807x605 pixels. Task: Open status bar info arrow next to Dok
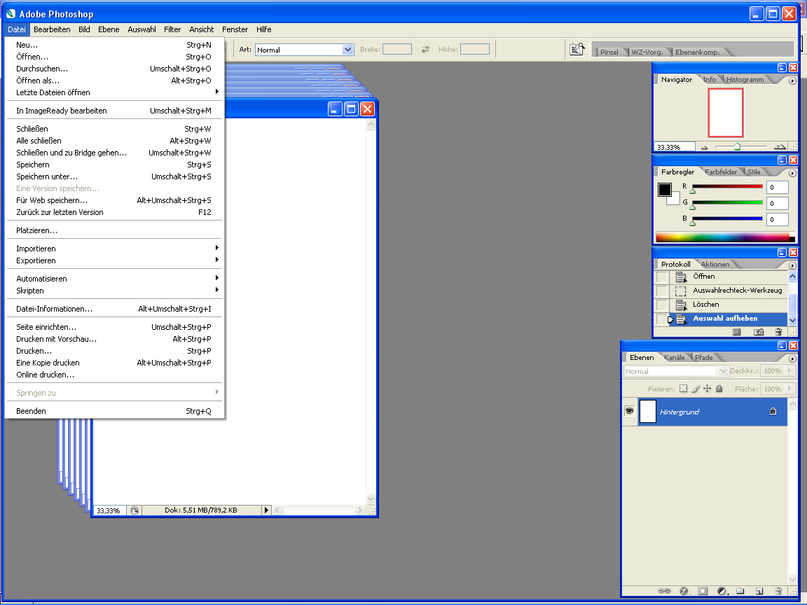266,510
